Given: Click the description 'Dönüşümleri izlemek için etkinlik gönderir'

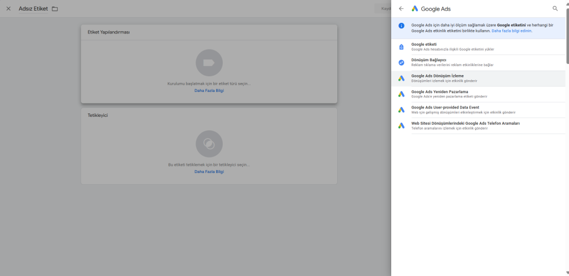Looking at the screenshot, I should [x=444, y=81].
